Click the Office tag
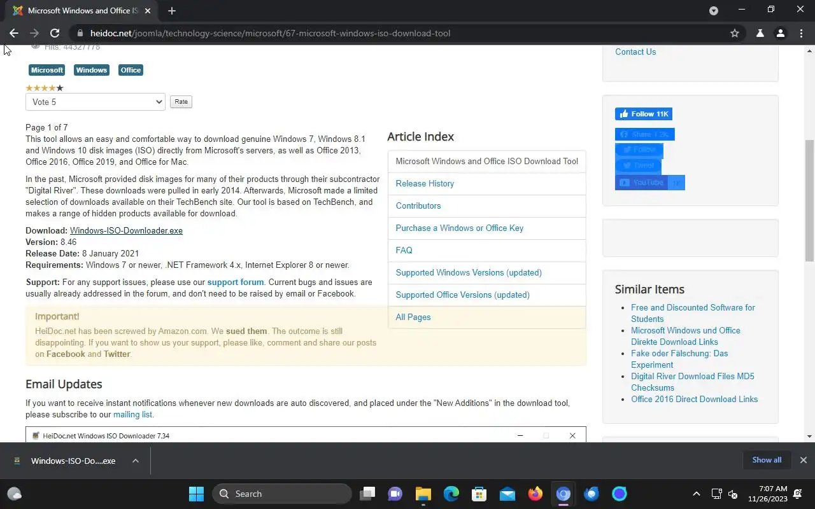This screenshot has height=509, width=815. tap(131, 70)
